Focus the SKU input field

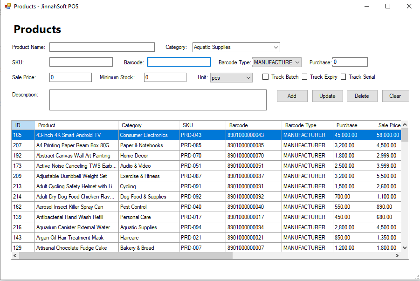81,62
